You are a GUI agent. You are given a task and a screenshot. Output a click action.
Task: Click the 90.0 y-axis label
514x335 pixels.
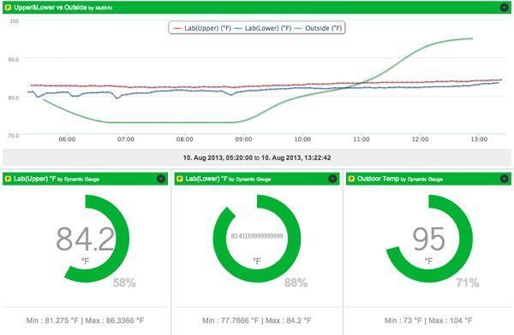14,59
